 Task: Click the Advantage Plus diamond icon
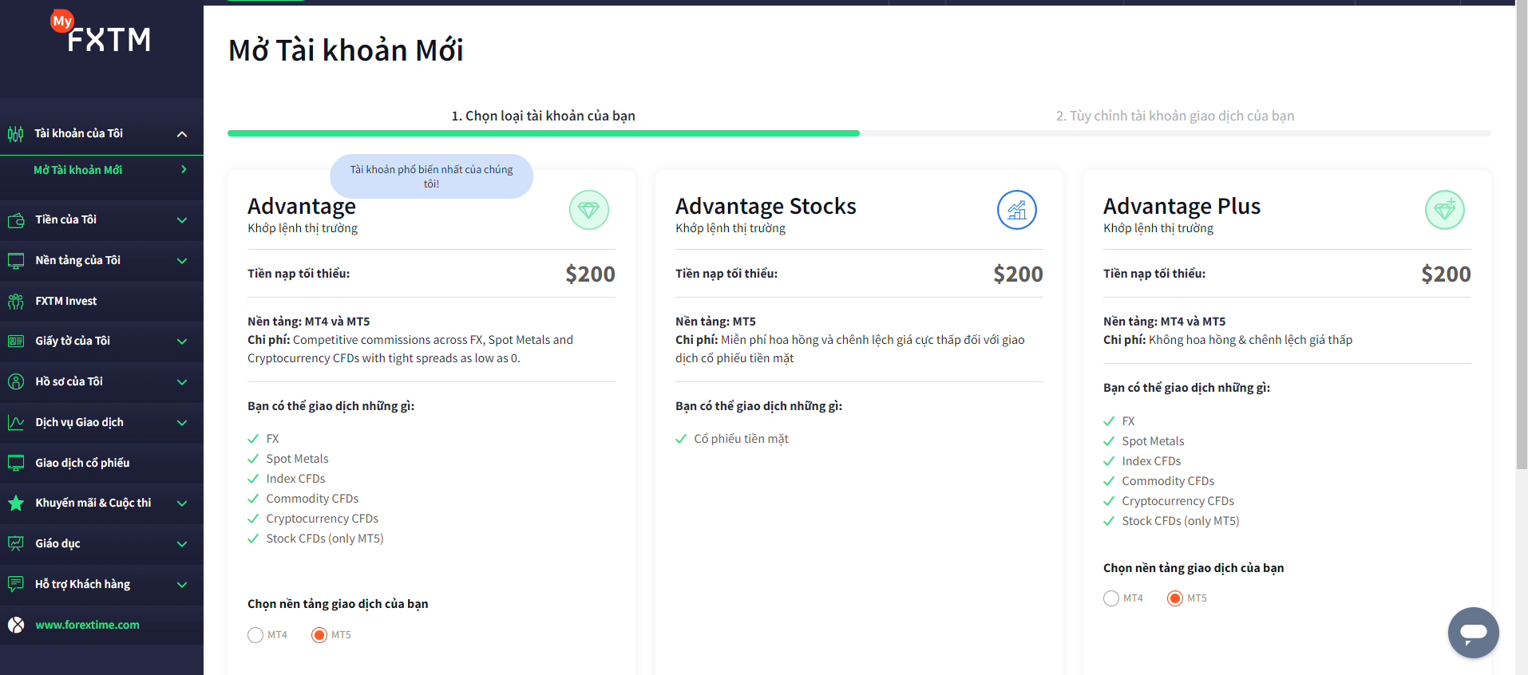coord(1445,210)
